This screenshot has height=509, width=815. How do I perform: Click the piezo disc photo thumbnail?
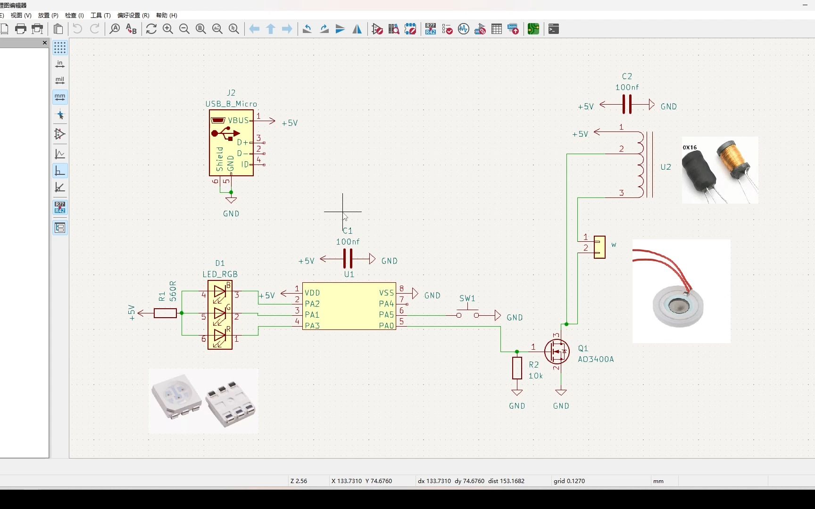pyautogui.click(x=682, y=291)
